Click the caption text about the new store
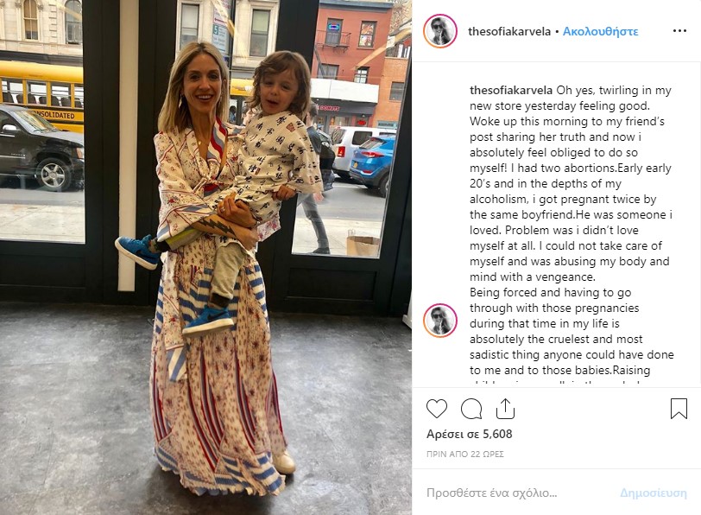Viewport: 701px width, 515px height. pyautogui.click(x=572, y=231)
